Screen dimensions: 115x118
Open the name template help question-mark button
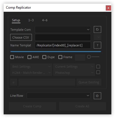click(x=97, y=45)
